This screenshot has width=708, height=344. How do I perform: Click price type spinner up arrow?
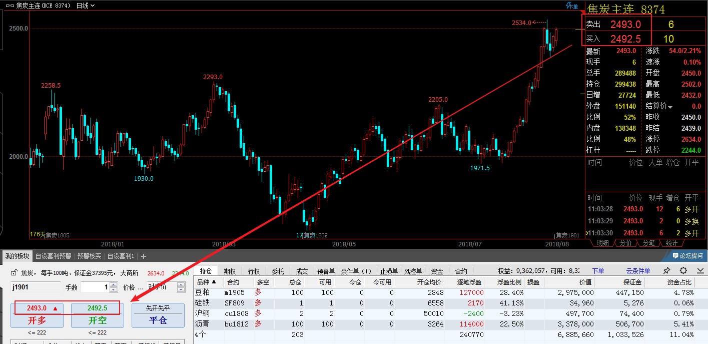click(x=182, y=285)
